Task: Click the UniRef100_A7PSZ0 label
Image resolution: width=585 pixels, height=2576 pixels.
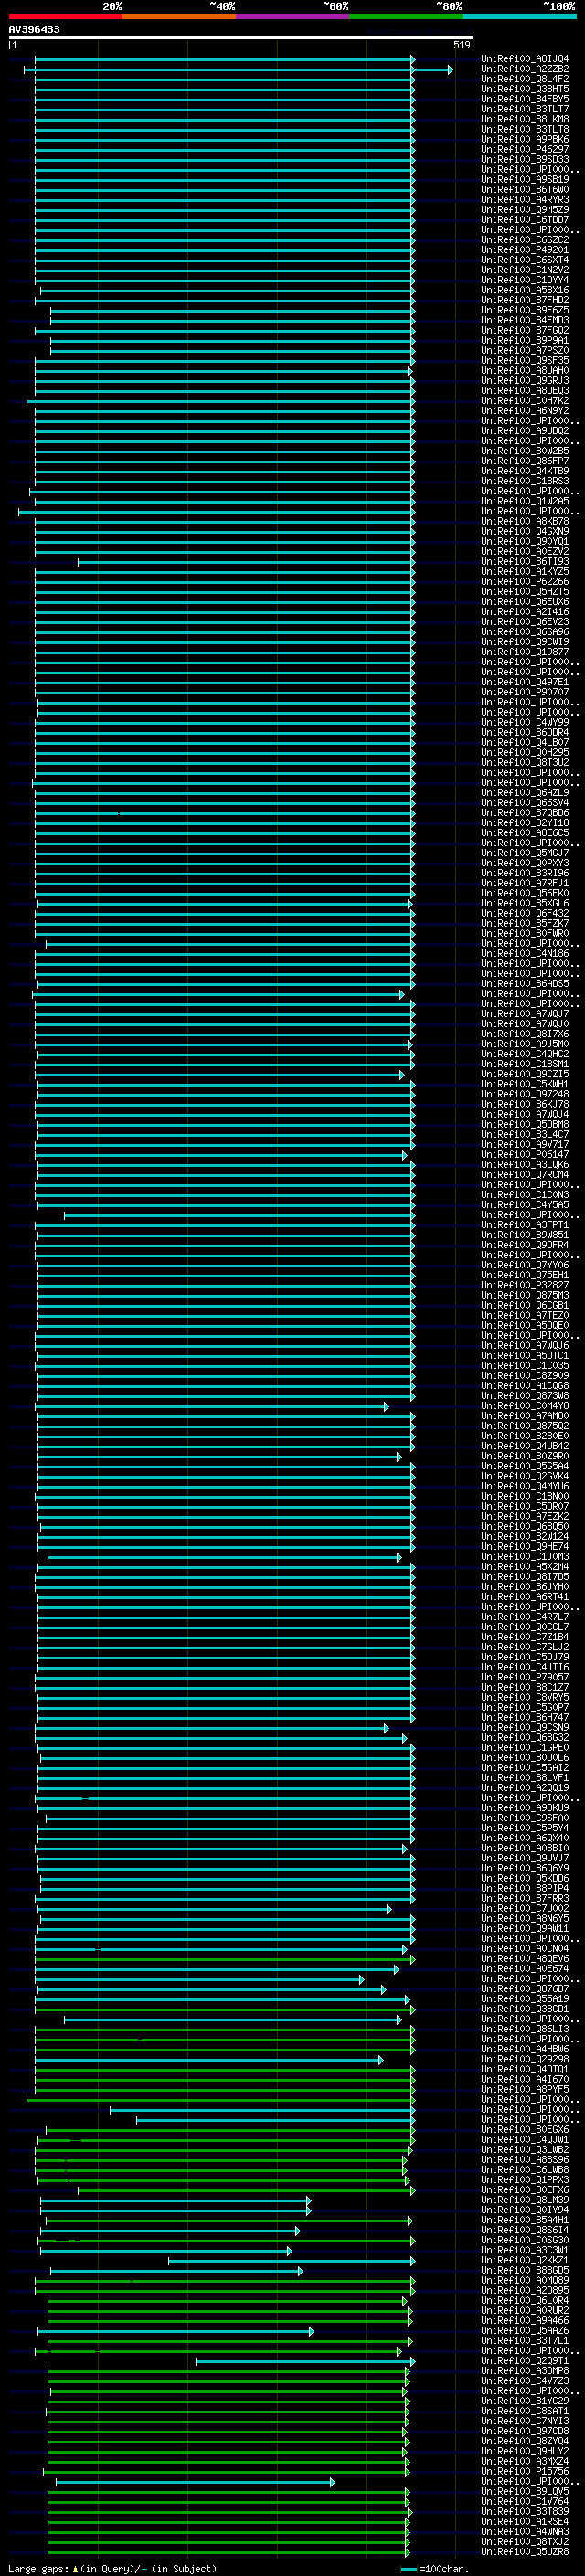Action: click(x=525, y=351)
